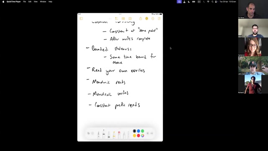Tap the share icon in Notes
The width and height of the screenshot is (268, 151).
coord(141,18)
